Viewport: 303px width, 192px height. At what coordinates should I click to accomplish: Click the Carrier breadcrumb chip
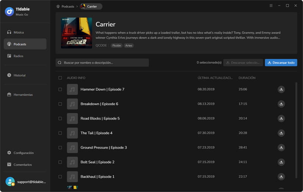click(x=91, y=6)
